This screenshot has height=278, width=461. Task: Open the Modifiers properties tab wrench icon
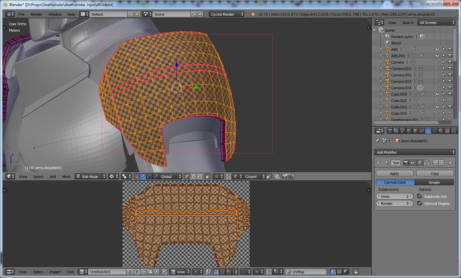pos(428,131)
